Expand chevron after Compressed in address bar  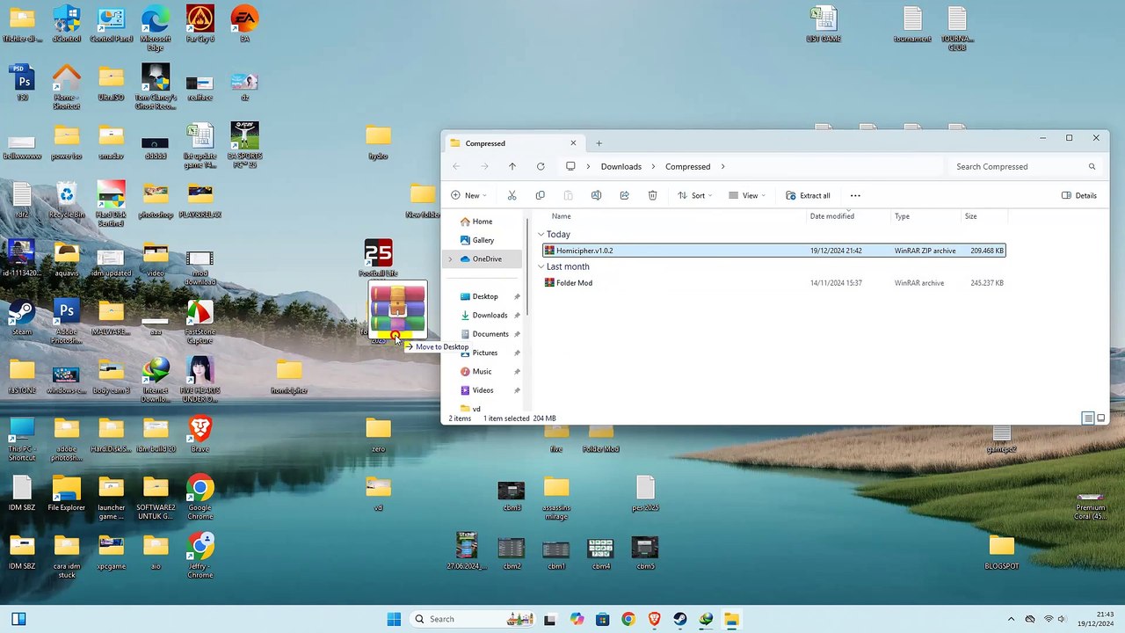[723, 166]
